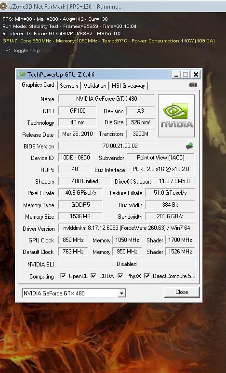Click the camera screenshot icon in GPU-Z
The height and width of the screenshot is (373, 226).
193,85
